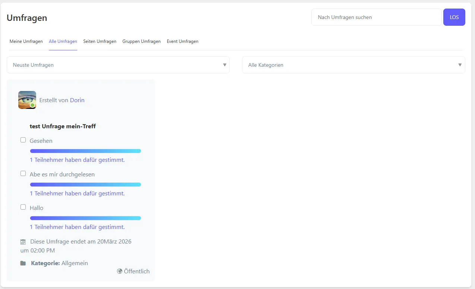Check the Gesehen poll option

23,140
